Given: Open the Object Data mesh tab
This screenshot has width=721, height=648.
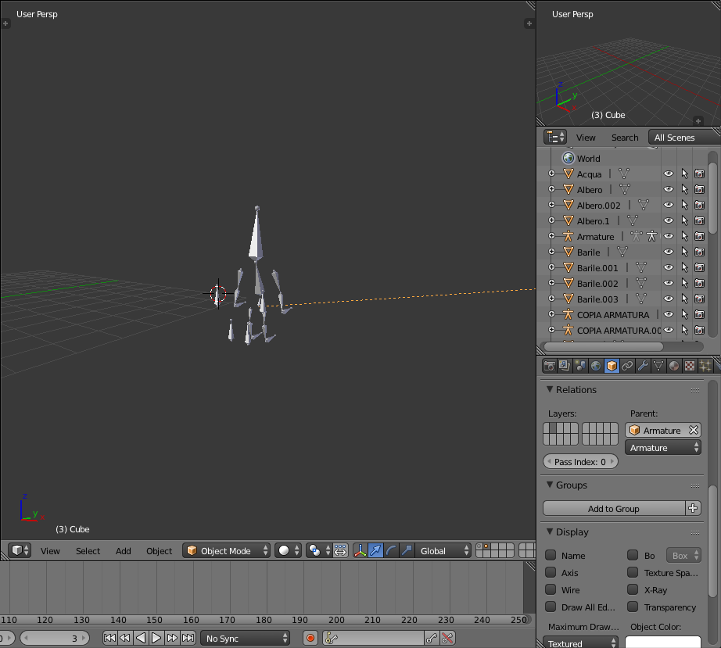Looking at the screenshot, I should pos(658,366).
